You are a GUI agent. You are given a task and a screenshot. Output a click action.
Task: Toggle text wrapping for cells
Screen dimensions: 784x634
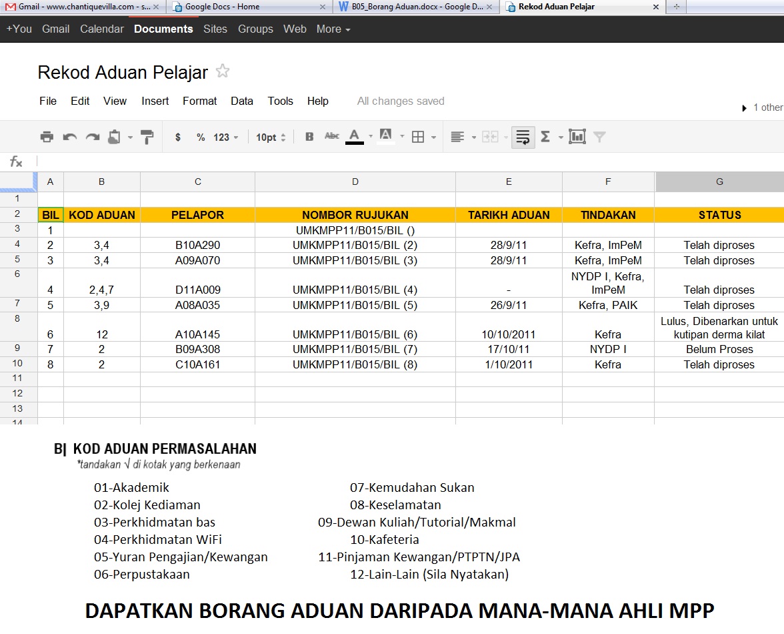[x=523, y=136]
